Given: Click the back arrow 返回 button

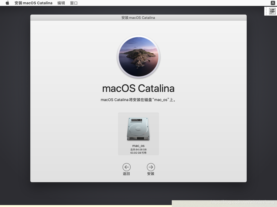Looking at the screenshot, I should [127, 167].
